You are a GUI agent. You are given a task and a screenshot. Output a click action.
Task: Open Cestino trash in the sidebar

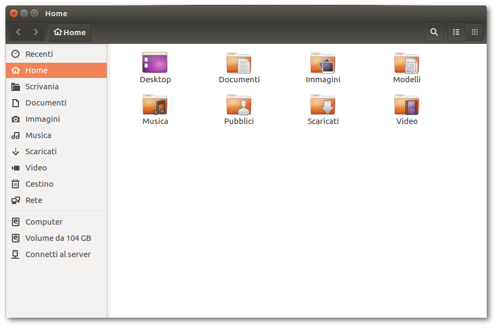click(56, 184)
